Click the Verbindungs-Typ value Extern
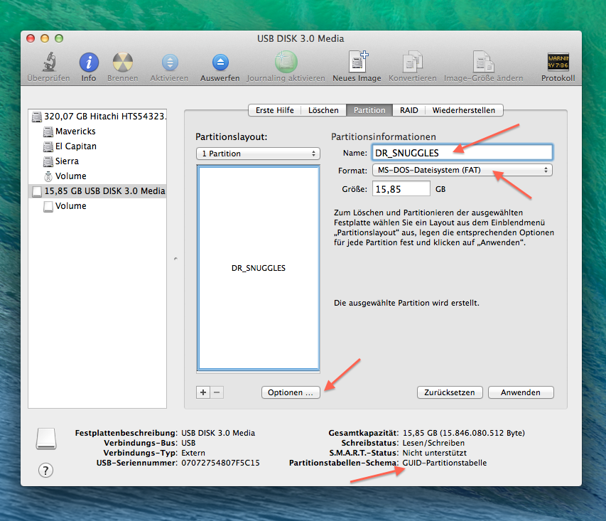 pyautogui.click(x=193, y=453)
